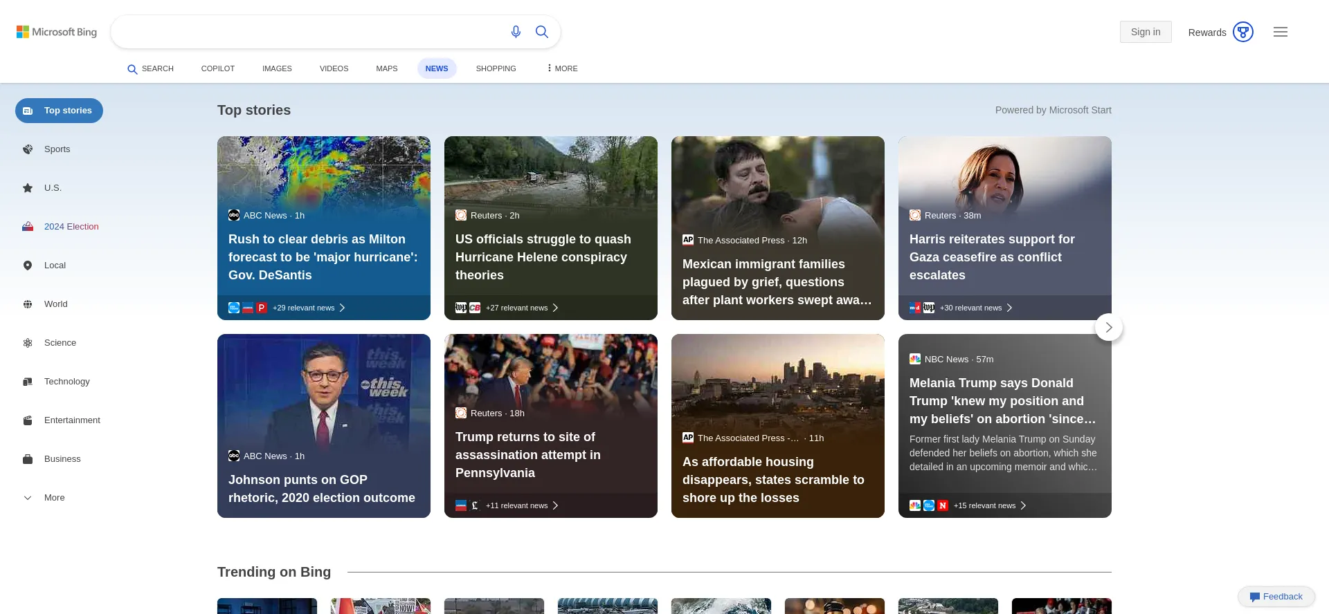The width and height of the screenshot is (1329, 614).
Task: Open 'Melania Trump says Donald Trump' headline
Action: point(1002,401)
